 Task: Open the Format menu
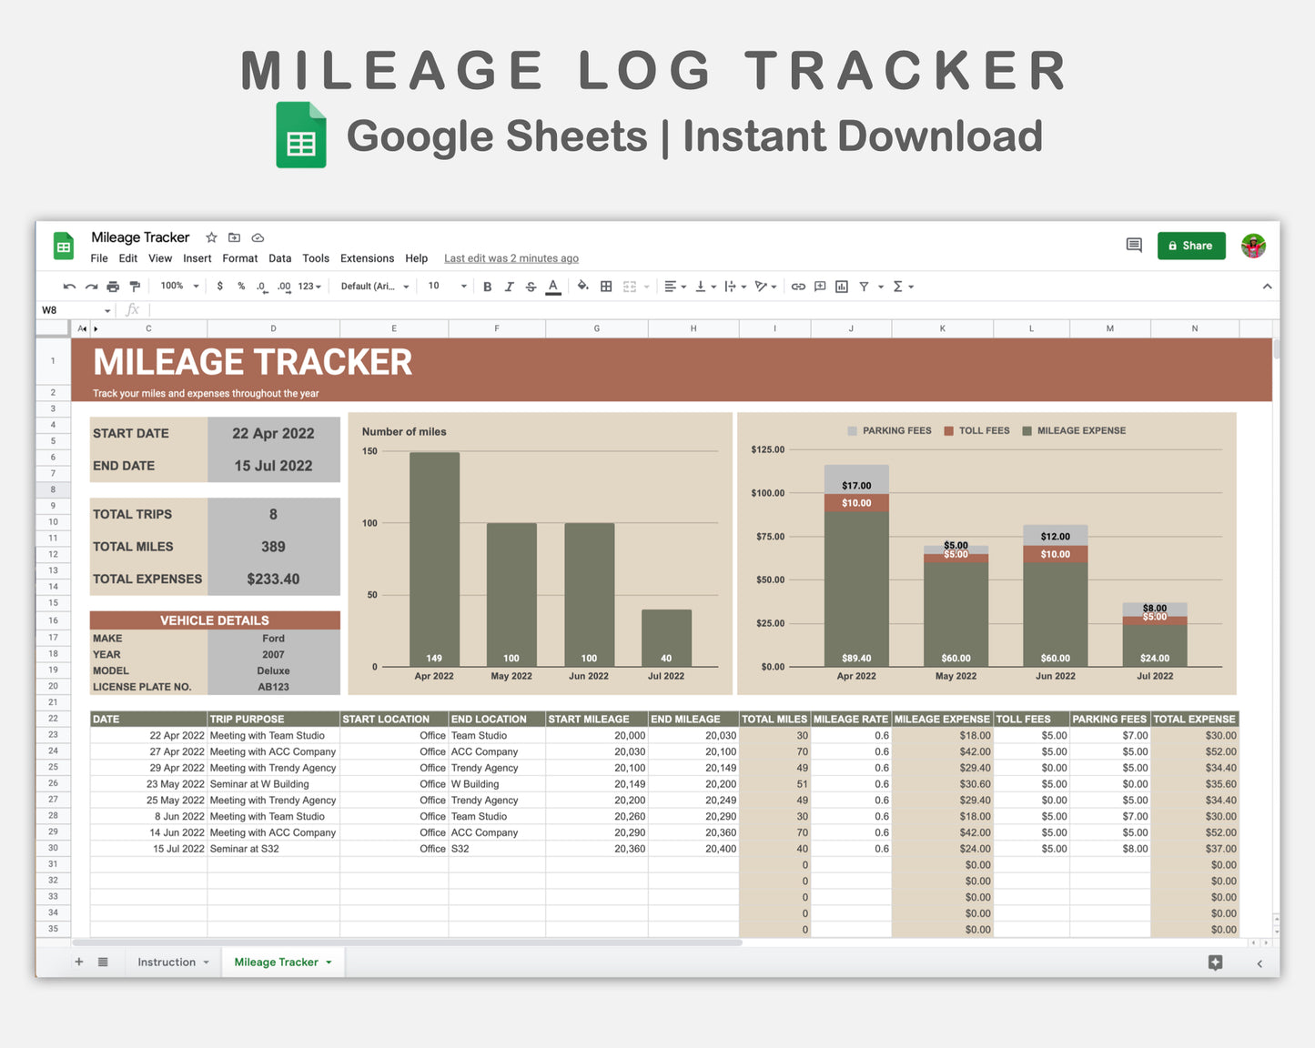[239, 258]
